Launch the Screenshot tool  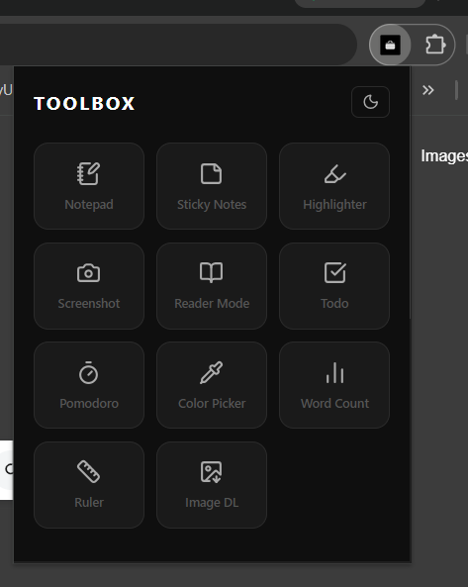coord(89,286)
